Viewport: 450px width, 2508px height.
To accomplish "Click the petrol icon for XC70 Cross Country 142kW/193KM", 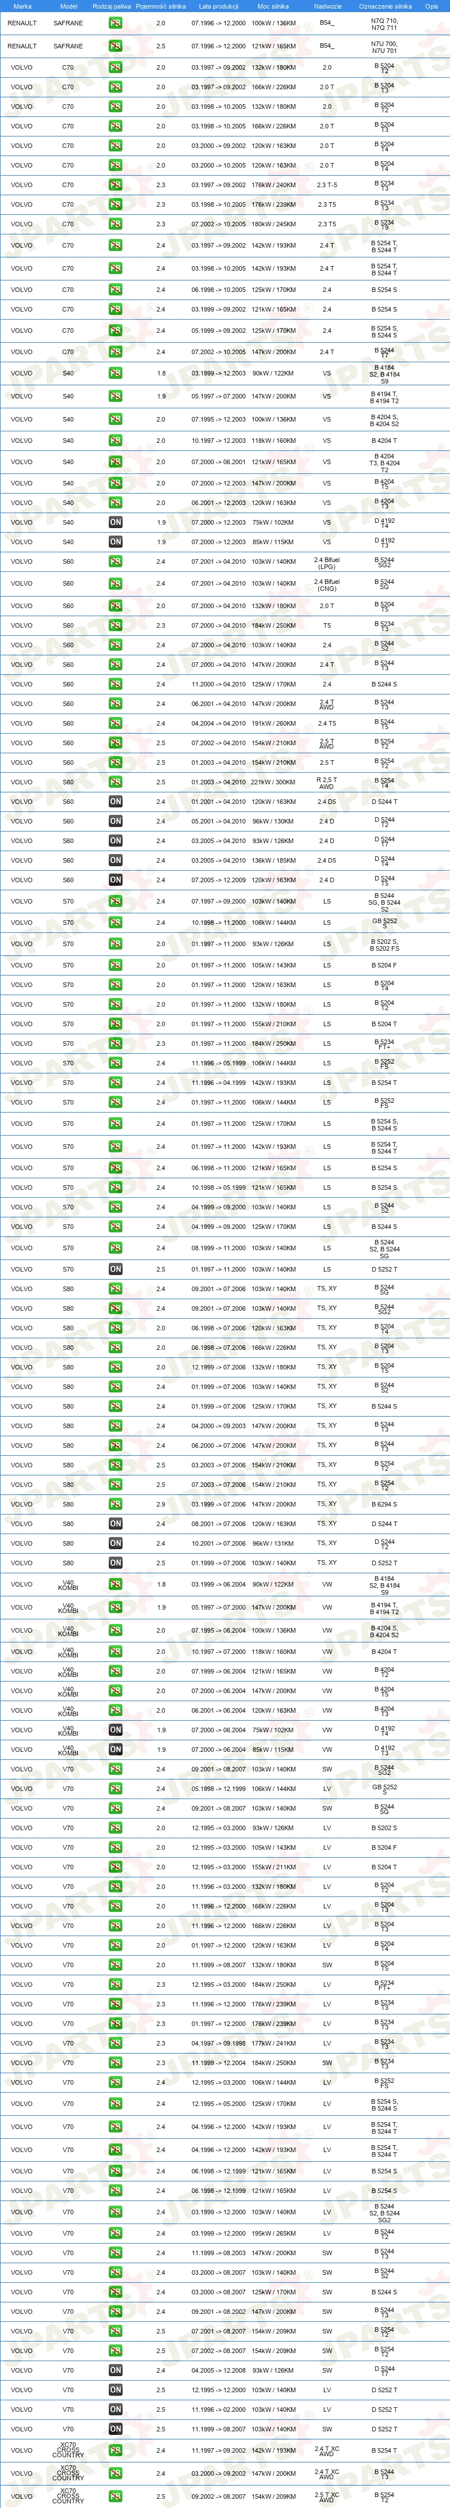I will click(x=116, y=2450).
